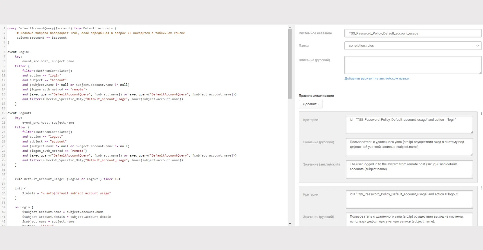Focus the Системное название input field
This screenshot has width=483, height=250.
413,33
